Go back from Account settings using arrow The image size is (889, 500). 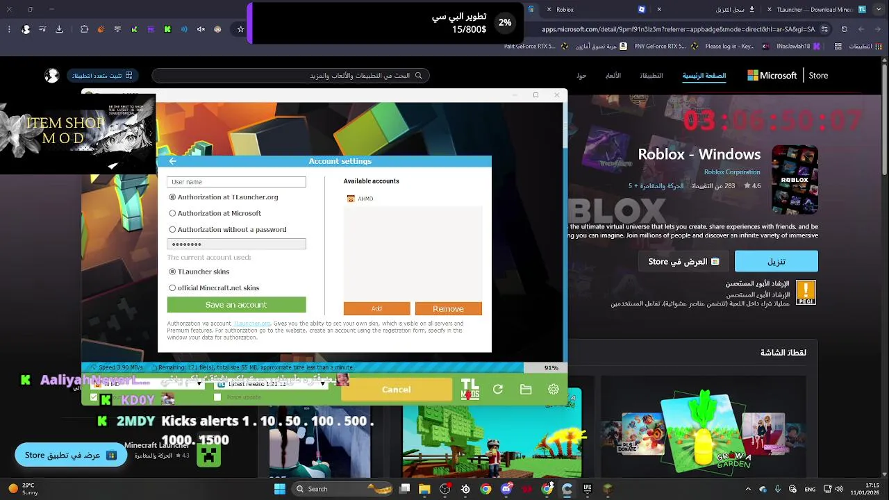173,161
